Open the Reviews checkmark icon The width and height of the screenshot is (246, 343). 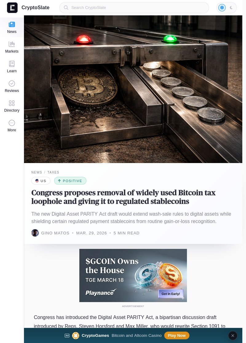(x=12, y=83)
